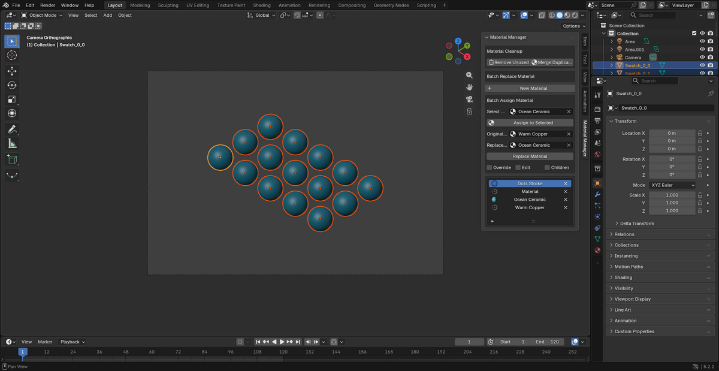Select the Cursor tool in the toolbar
Screen dimensions: 719x371
coord(12,55)
